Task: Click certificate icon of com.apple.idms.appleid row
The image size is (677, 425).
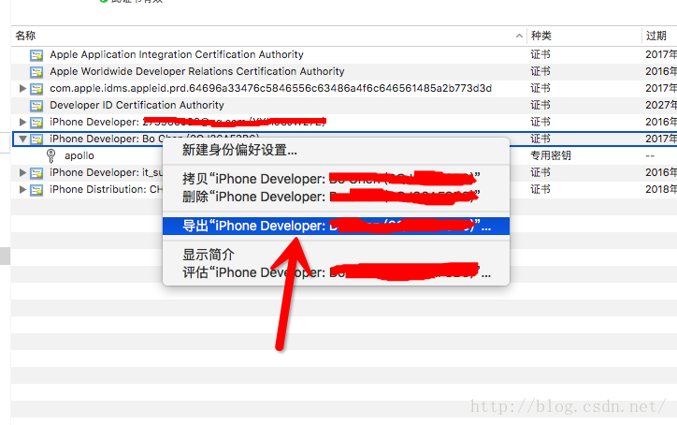Action: tap(36, 89)
